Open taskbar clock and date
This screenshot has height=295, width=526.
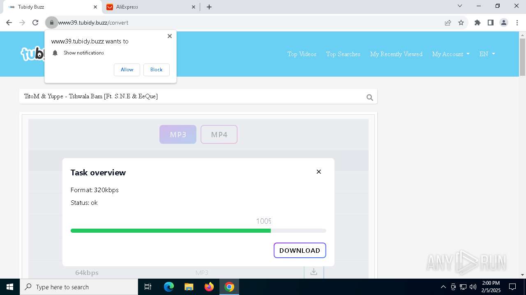click(491, 287)
